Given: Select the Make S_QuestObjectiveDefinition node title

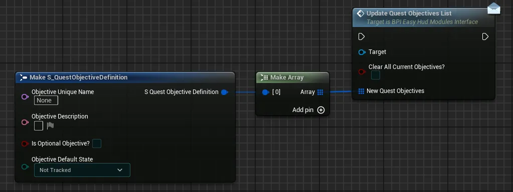Looking at the screenshot, I should click(79, 77).
